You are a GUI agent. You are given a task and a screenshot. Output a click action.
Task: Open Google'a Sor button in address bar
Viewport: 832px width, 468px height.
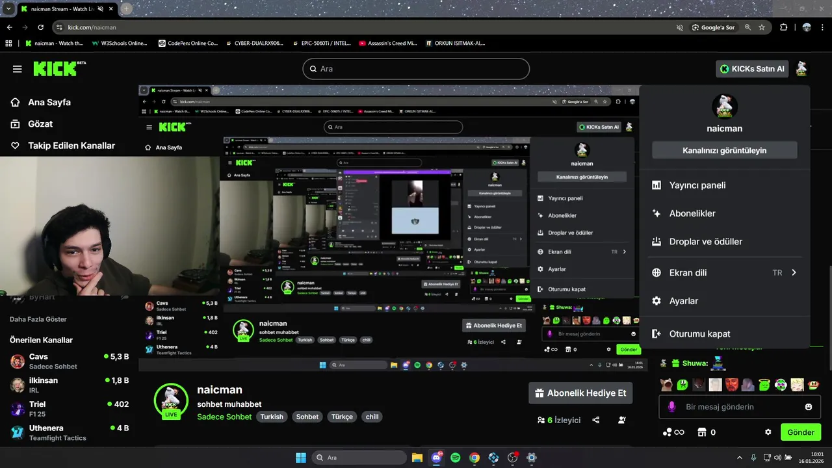713,27
